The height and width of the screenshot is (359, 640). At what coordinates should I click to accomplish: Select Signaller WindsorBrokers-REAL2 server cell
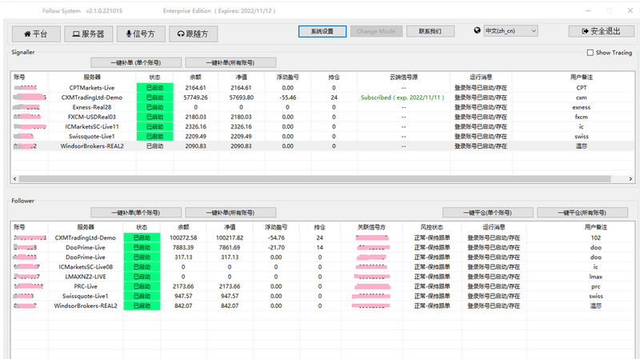[92, 146]
